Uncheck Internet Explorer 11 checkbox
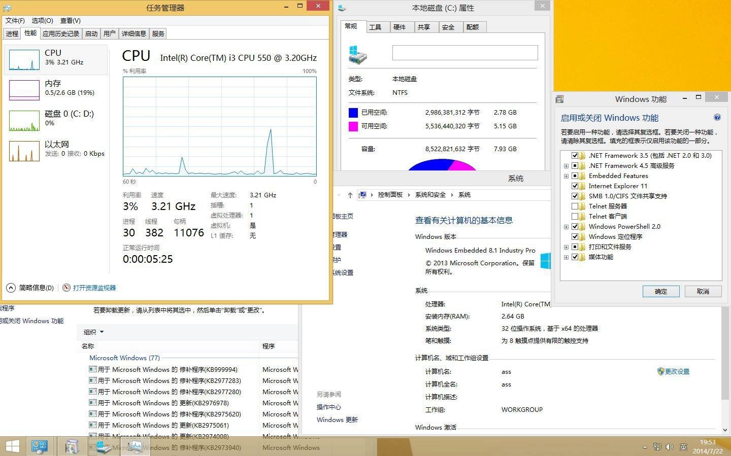 click(x=575, y=186)
